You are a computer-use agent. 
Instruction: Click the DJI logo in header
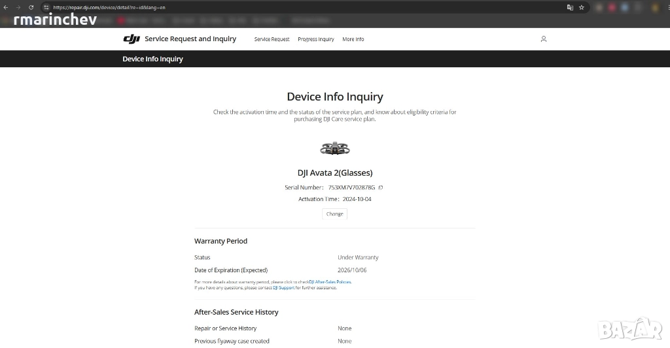[132, 39]
